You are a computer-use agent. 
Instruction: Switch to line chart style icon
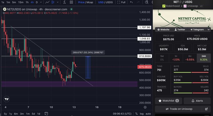click(47, 2)
